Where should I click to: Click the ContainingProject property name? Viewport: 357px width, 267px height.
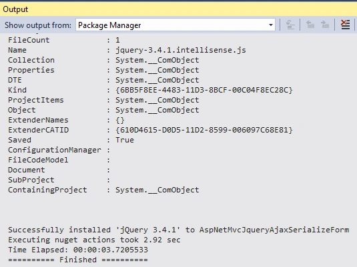click(47, 190)
